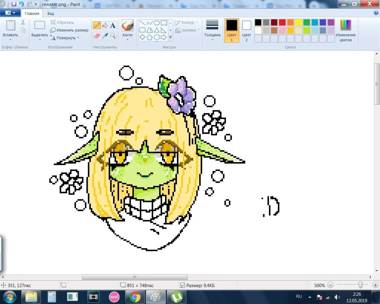
Task: Click the Undo arrow in title bar
Action: [22, 4]
